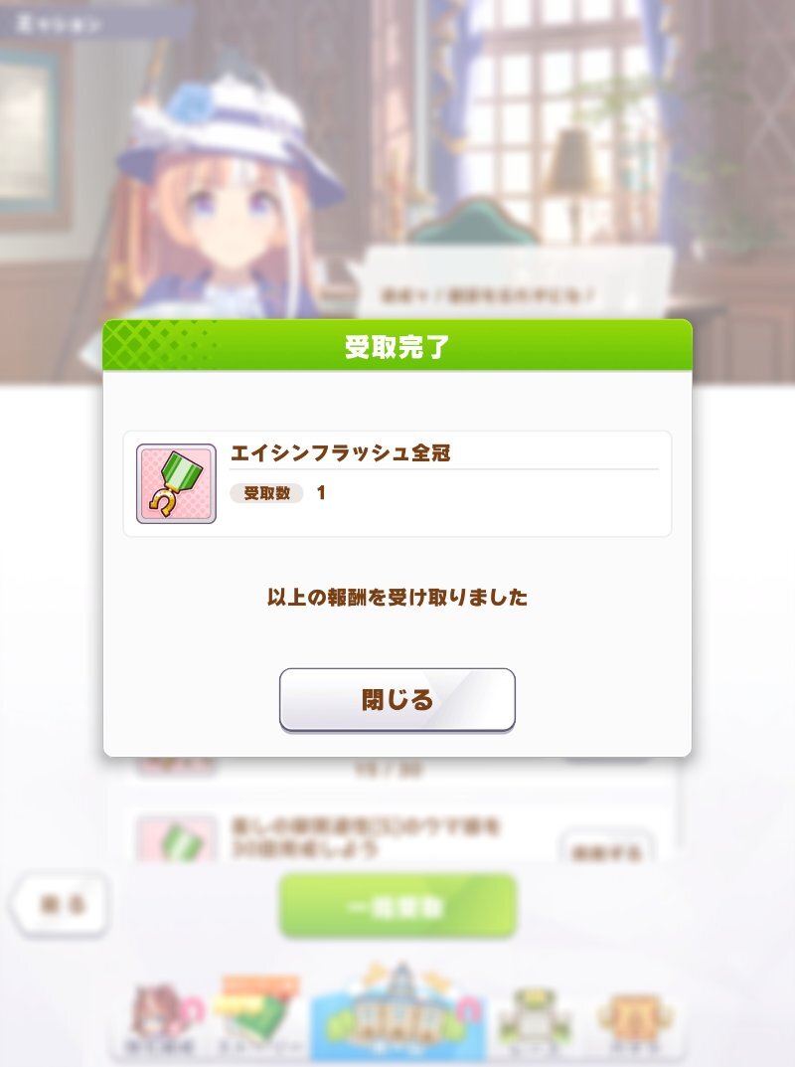Viewport: 795px width, 1067px height.
Task: Tap the blurred medal icon in the mission list
Action: click(x=177, y=840)
